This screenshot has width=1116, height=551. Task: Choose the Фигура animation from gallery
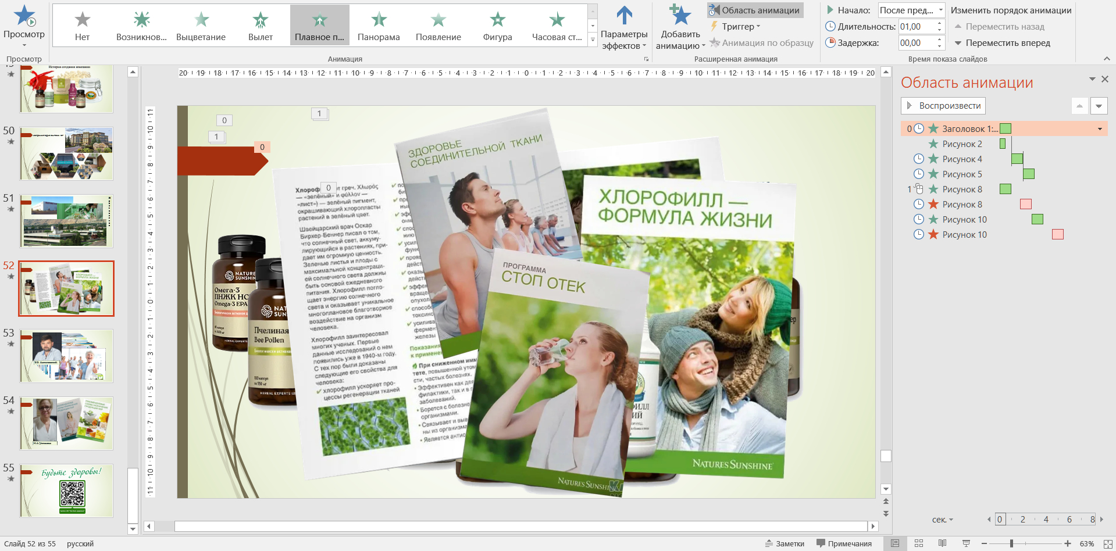(x=497, y=26)
